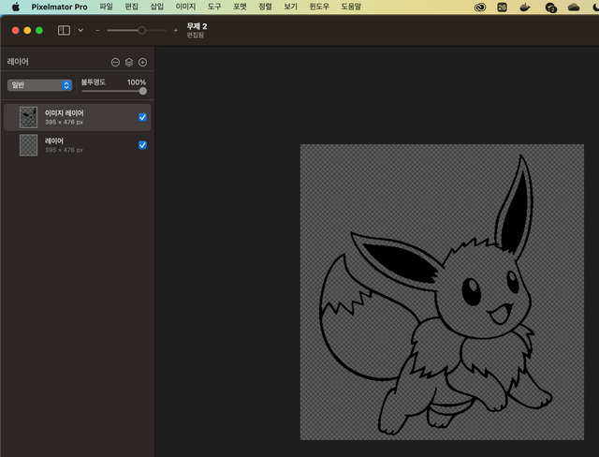This screenshot has height=457, width=599.
Task: Click the 레이어 panel header title
Action: coord(18,62)
